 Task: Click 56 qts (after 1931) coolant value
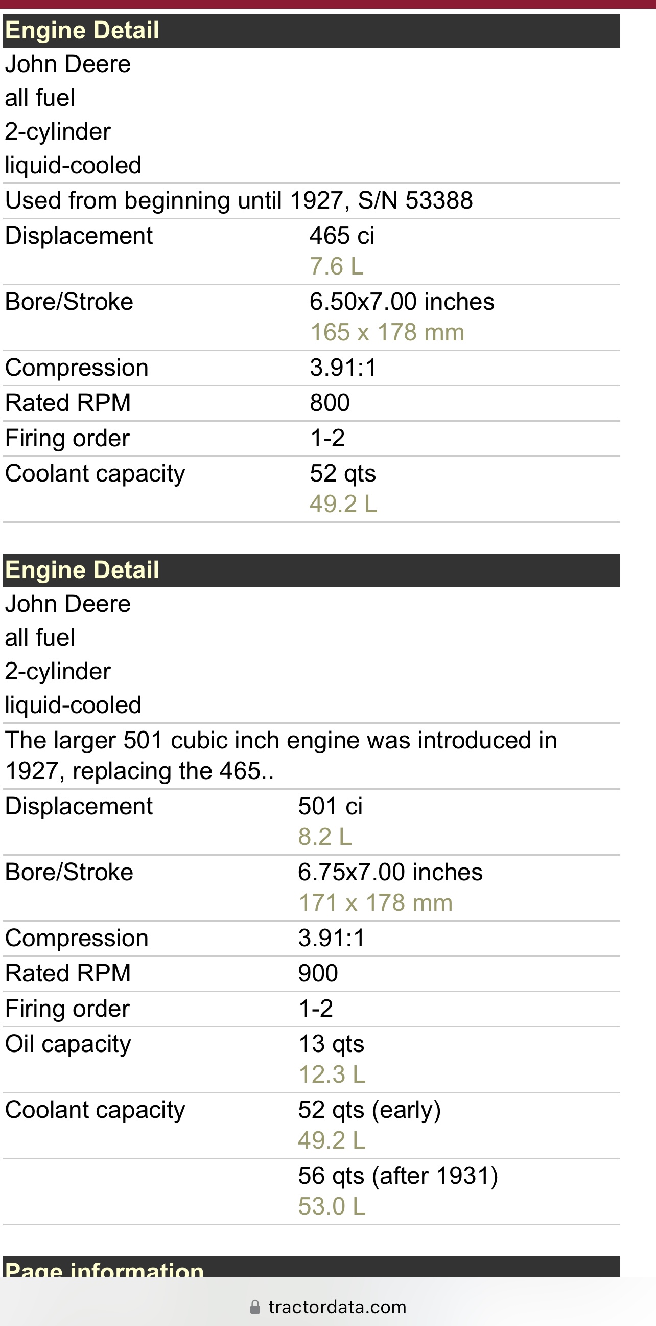398,1176
